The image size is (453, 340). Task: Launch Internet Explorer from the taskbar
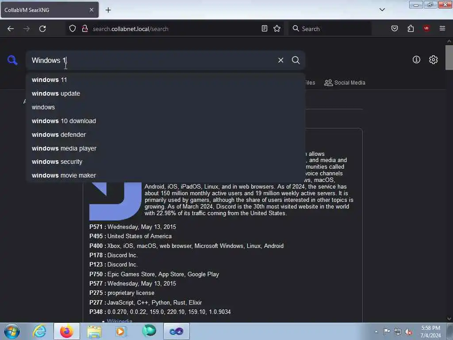click(x=39, y=331)
